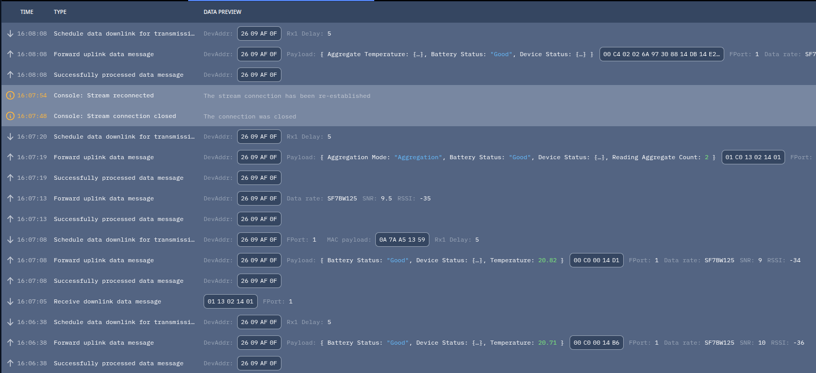Screen dimensions: 816x373
Task: Click up arrow icon on 16:07:19 Forward uplink row
Action: tap(10, 157)
